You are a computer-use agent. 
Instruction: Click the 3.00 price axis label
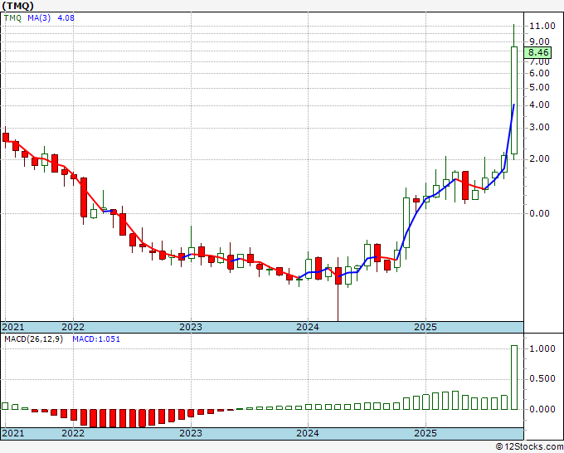539,128
